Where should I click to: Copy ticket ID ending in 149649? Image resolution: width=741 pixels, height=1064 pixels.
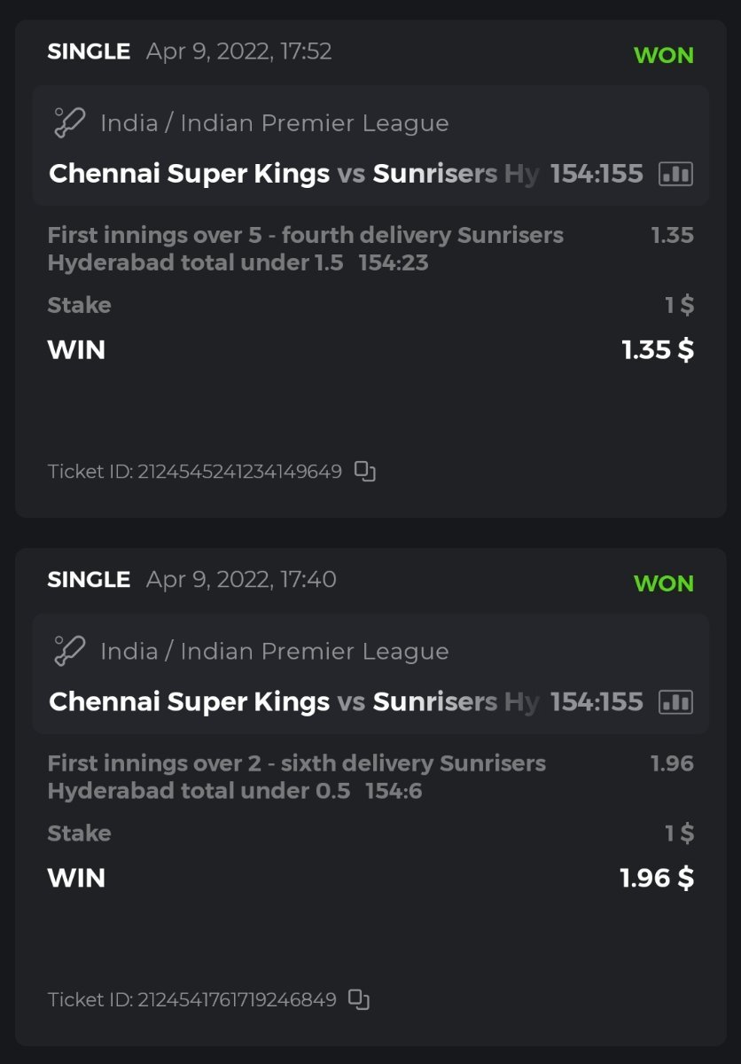tap(364, 471)
